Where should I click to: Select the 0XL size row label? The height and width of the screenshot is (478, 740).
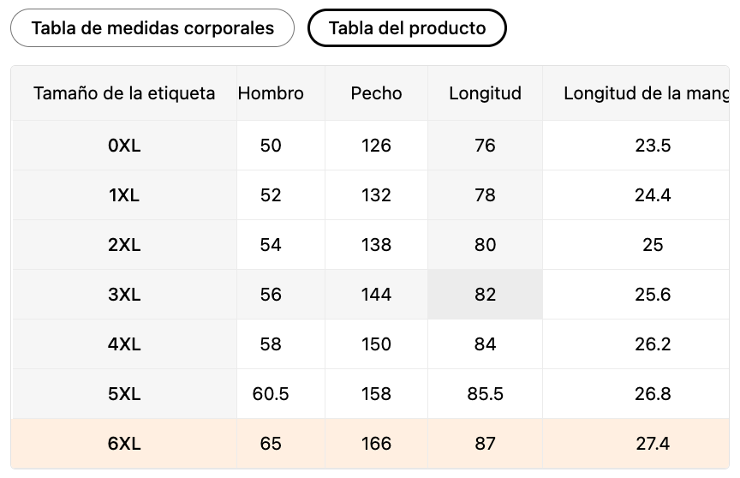[x=124, y=146]
